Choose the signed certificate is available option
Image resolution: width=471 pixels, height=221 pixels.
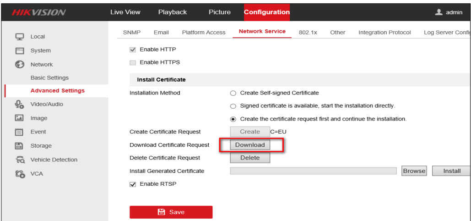[x=233, y=106]
